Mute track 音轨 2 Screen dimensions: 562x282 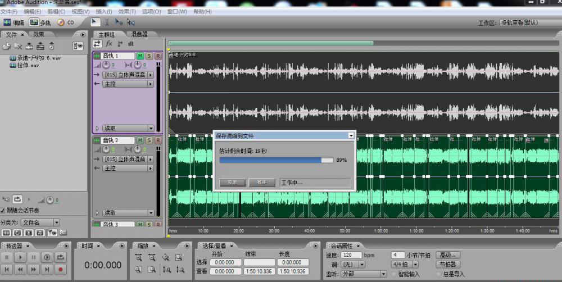coord(140,140)
